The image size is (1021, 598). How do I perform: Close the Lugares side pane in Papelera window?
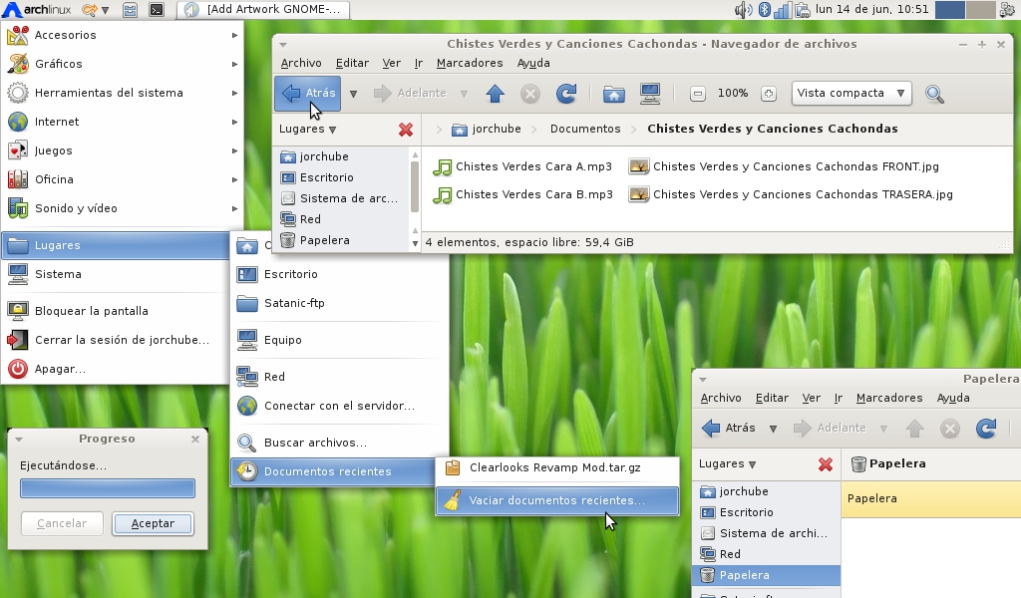[825, 464]
